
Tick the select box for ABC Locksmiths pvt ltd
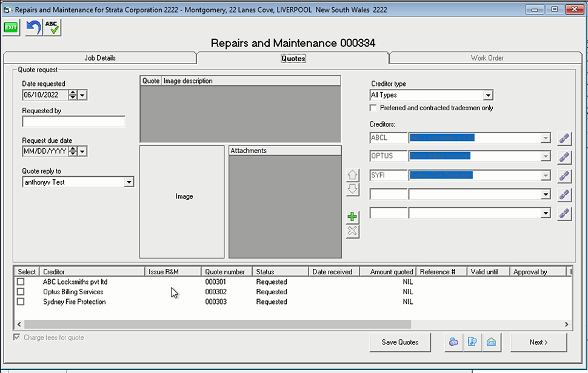(x=21, y=282)
